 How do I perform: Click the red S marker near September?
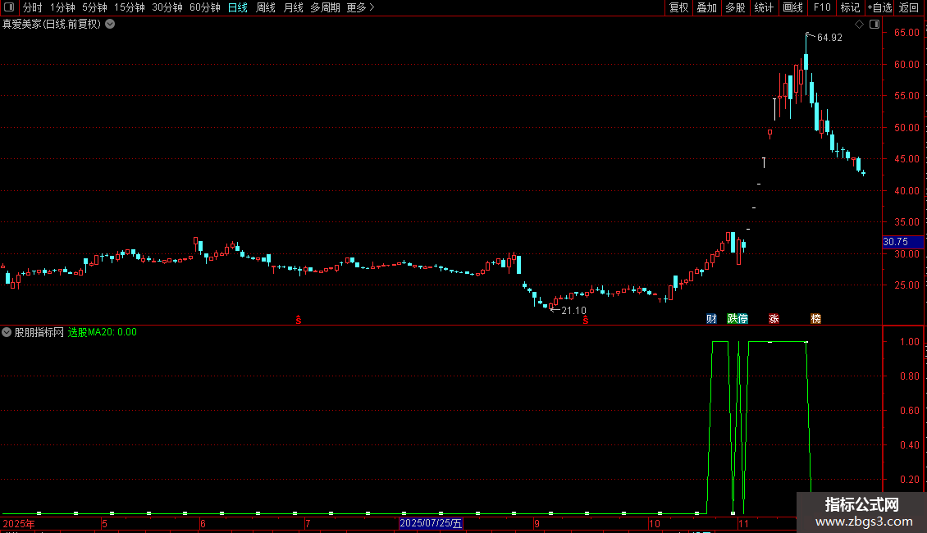(x=585, y=320)
